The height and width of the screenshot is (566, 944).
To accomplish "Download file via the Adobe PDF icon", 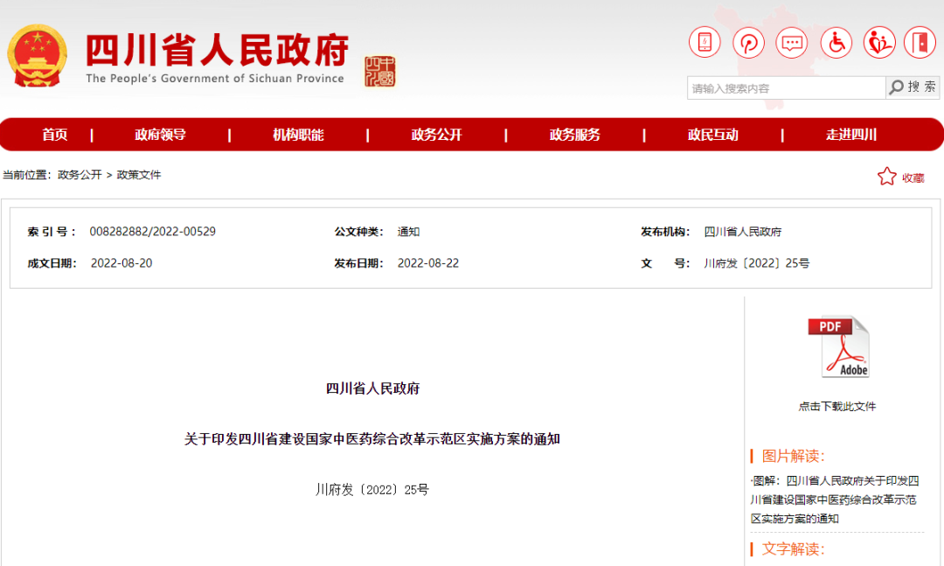I will coord(838,346).
